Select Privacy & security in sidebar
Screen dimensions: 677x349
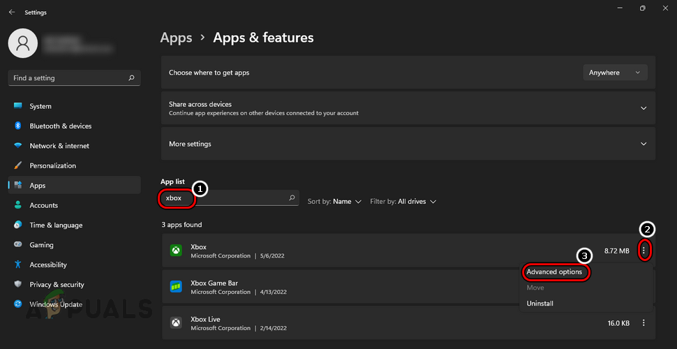pos(57,285)
